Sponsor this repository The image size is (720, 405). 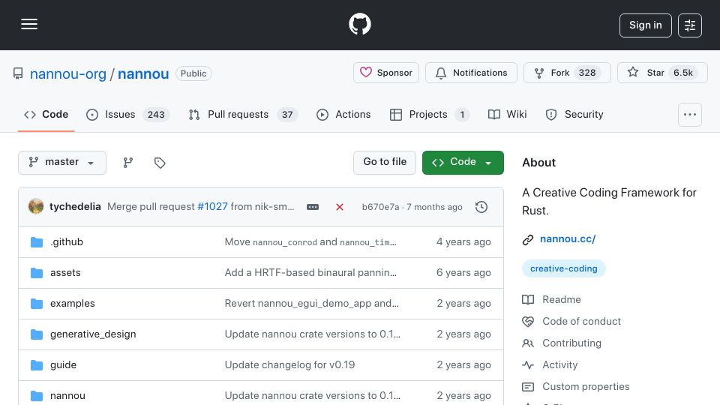tap(385, 73)
